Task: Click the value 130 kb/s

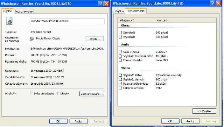Action: (161, 56)
